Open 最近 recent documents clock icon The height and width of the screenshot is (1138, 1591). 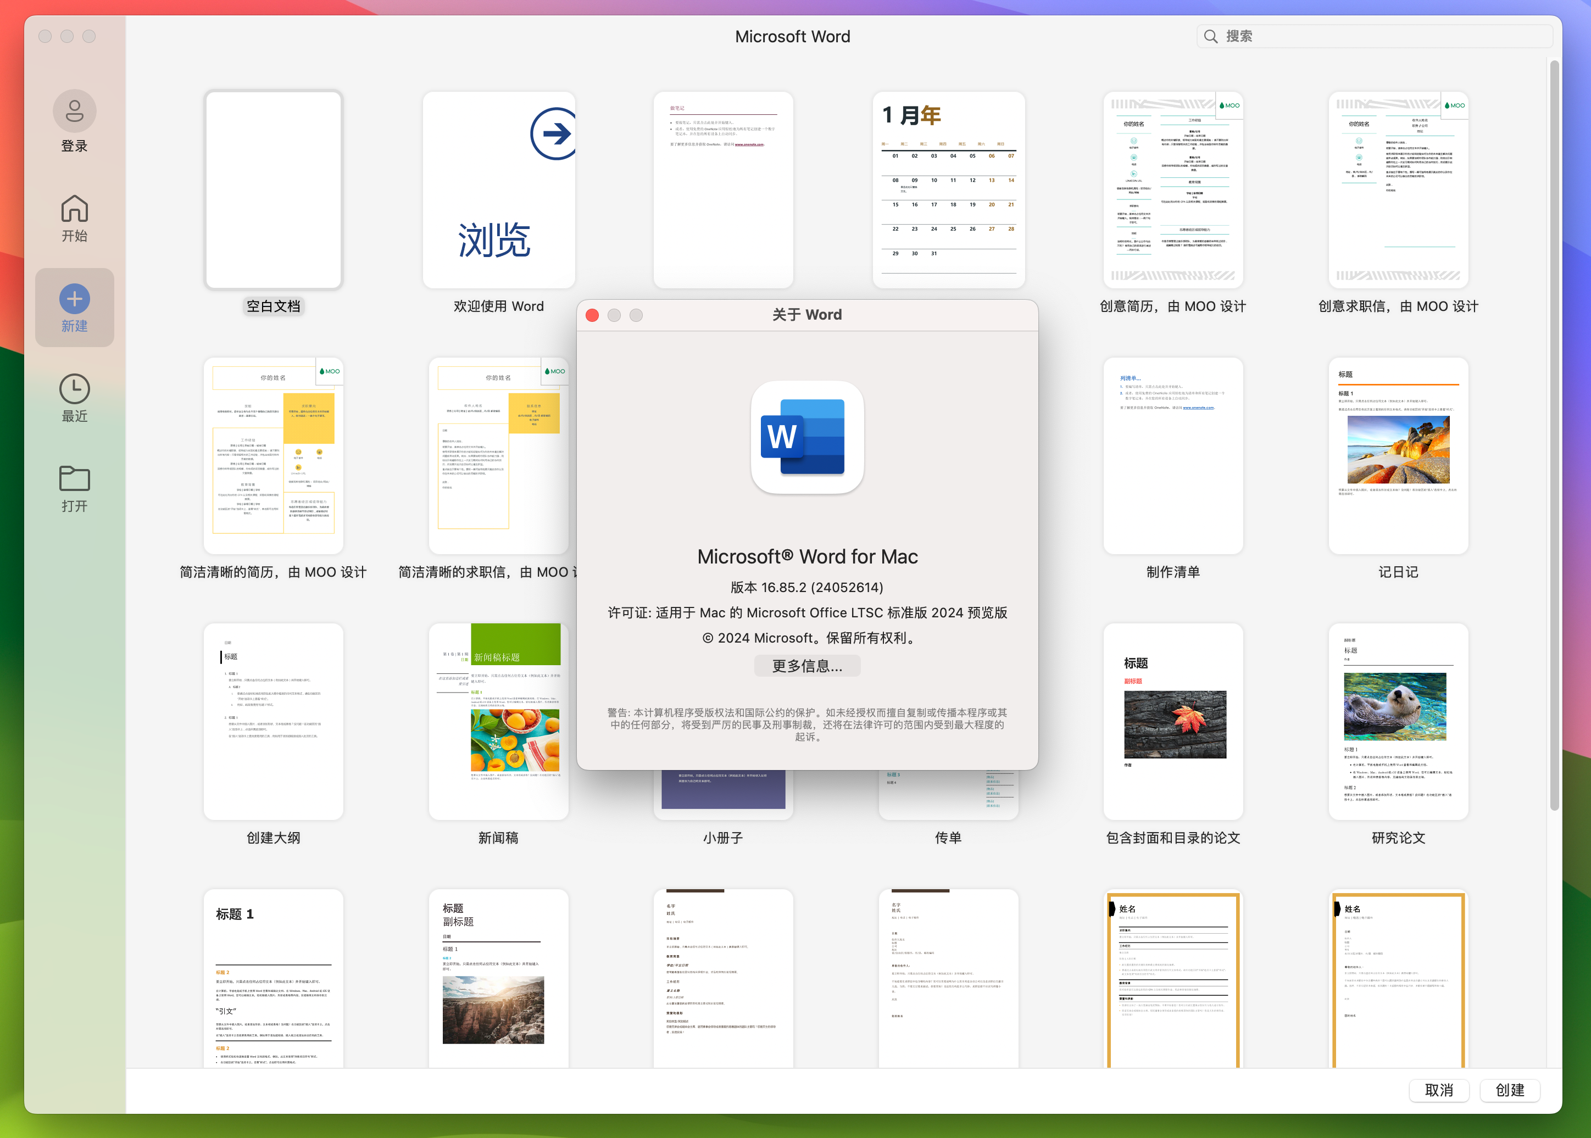coord(74,389)
